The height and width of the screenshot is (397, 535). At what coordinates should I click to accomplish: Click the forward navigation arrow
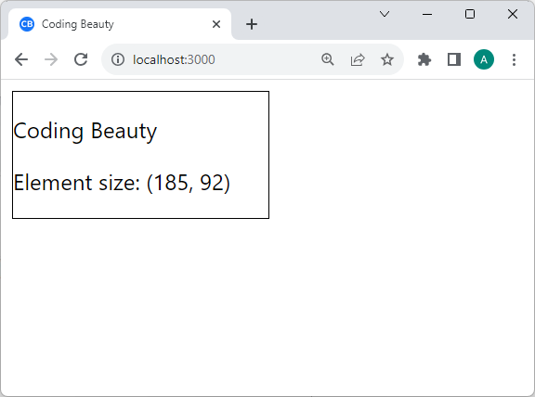(51, 59)
